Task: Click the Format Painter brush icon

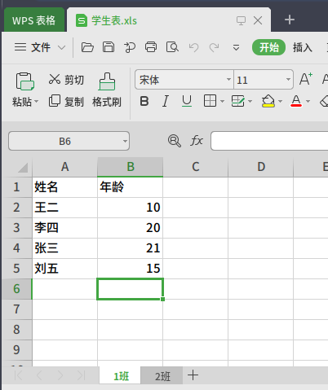Action: tap(107, 81)
